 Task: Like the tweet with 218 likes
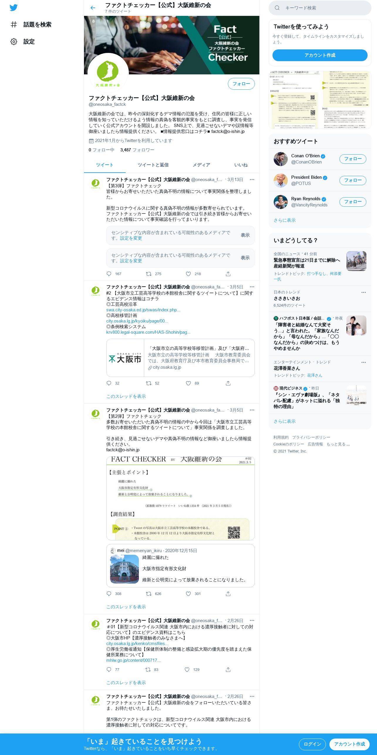pyautogui.click(x=188, y=274)
